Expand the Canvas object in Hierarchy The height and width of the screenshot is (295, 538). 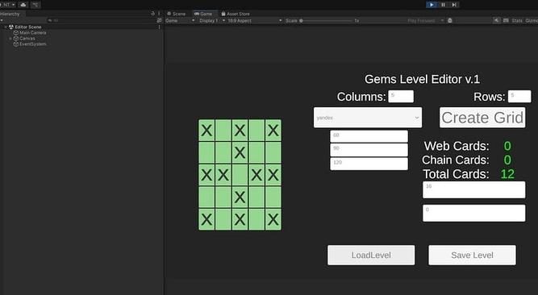pos(10,39)
